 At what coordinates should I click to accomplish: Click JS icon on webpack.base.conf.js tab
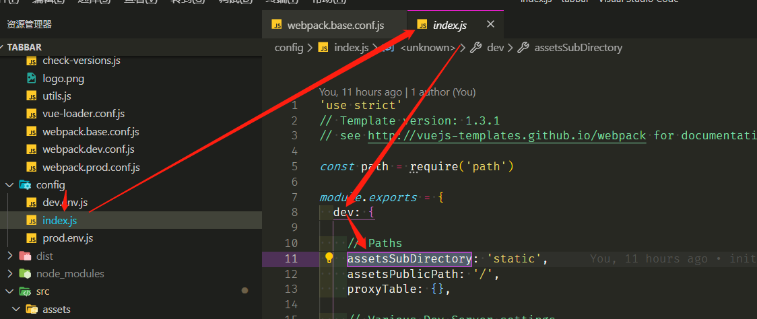[277, 25]
